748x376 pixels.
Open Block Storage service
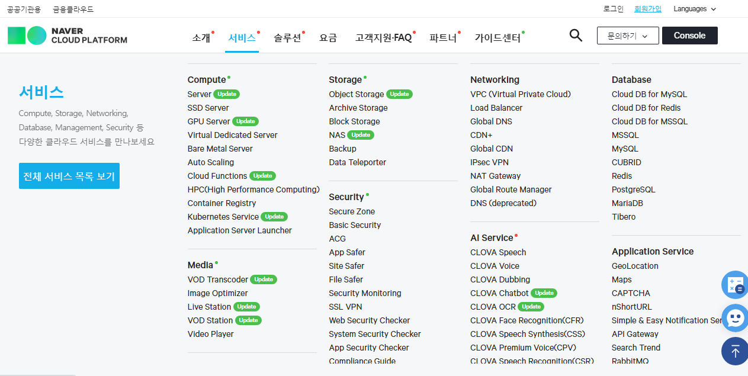(355, 121)
